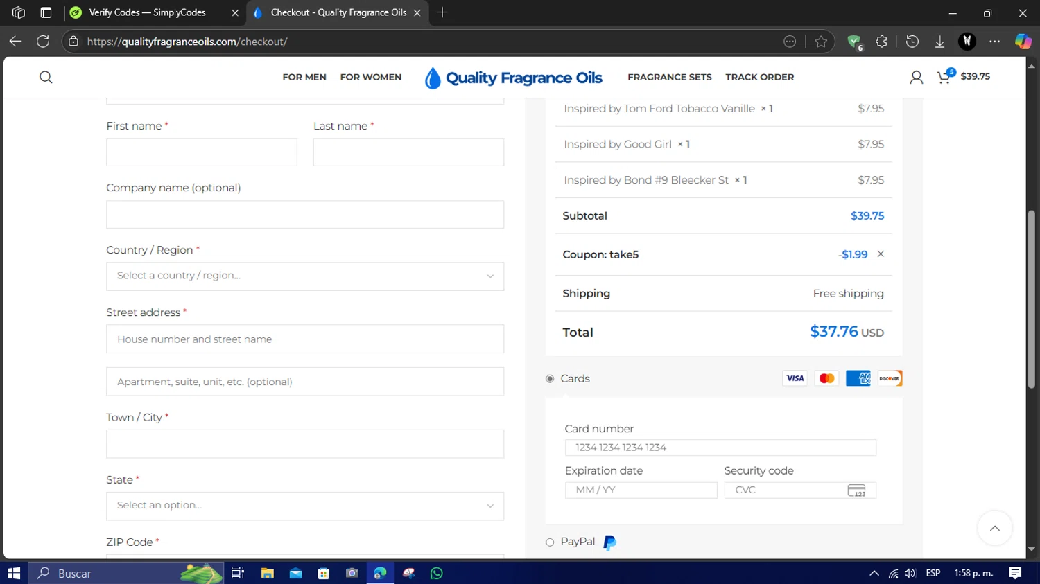This screenshot has width=1040, height=584.
Task: Open File Explorer from the taskbar
Action: pyautogui.click(x=267, y=573)
